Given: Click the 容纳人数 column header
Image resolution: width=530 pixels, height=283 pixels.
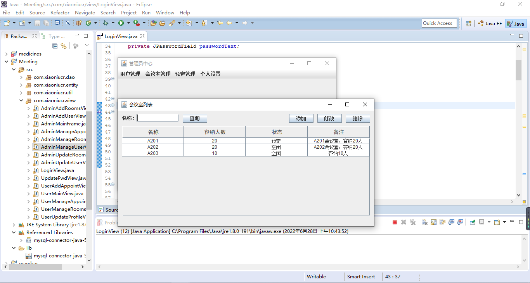Looking at the screenshot, I should pos(215,132).
